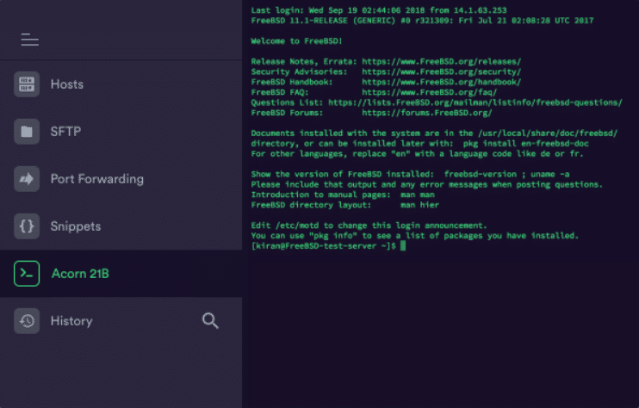This screenshot has height=408, width=639.
Task: Choose the Port Forwarding text label
Action: click(96, 179)
